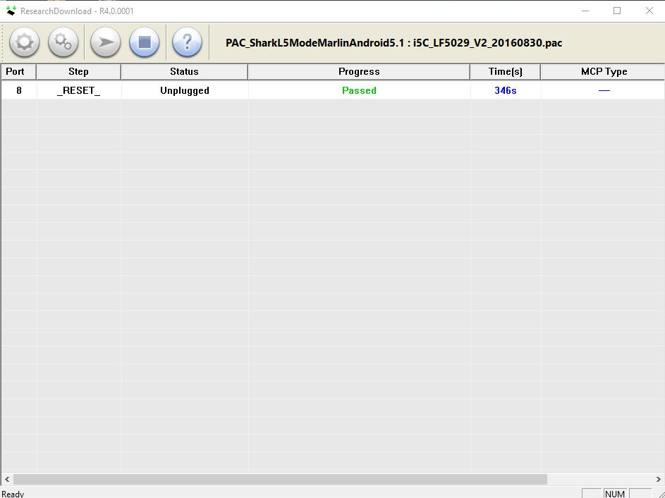Select the _RESET_ step cell
Image resolution: width=665 pixels, height=498 pixels.
point(79,90)
